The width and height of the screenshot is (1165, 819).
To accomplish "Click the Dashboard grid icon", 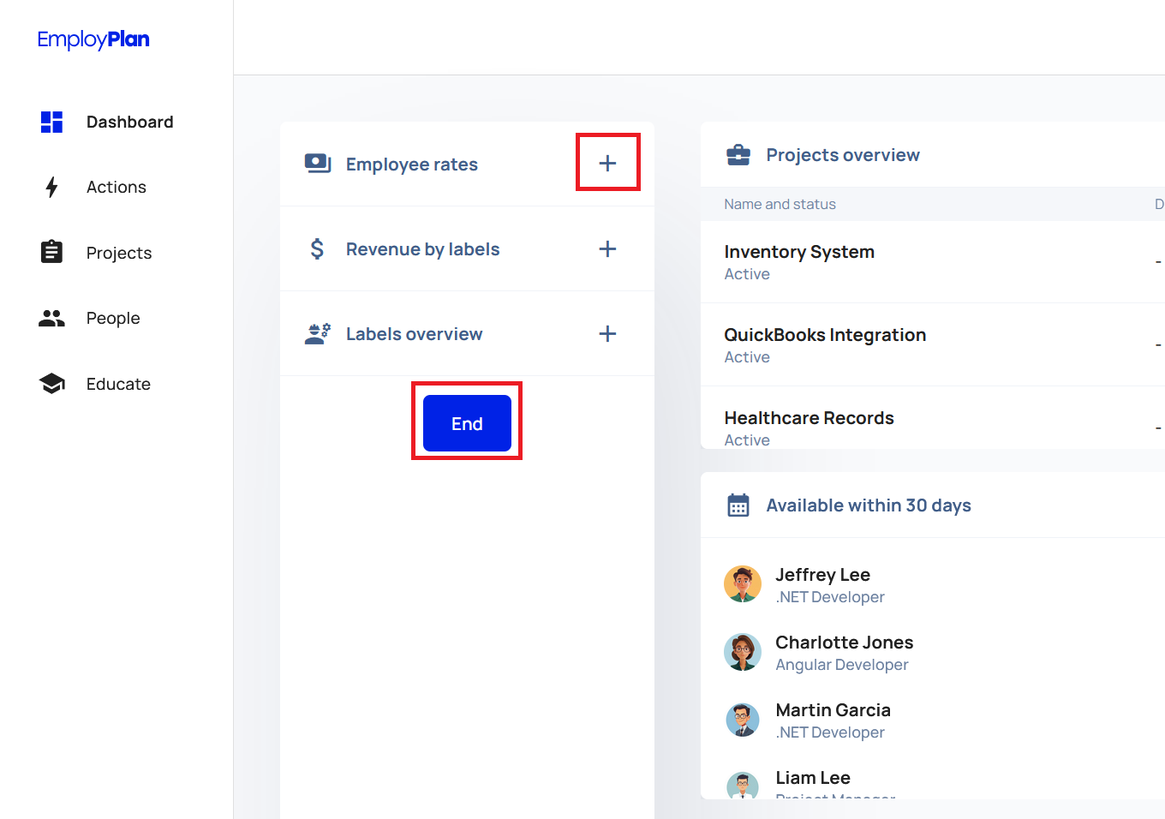I will pyautogui.click(x=51, y=122).
